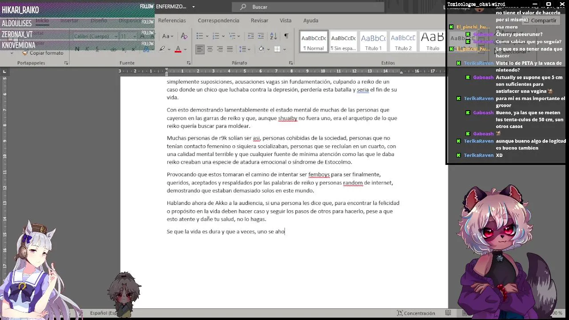This screenshot has height=320, width=569.
Task: Expand the borders dropdown arrow
Action: click(x=284, y=49)
